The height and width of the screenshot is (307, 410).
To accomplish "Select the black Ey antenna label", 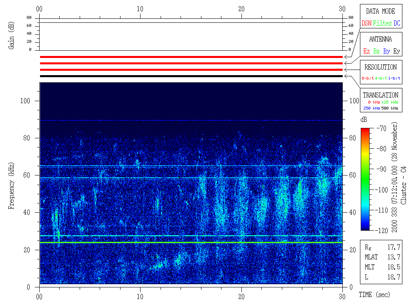I will [x=396, y=52].
